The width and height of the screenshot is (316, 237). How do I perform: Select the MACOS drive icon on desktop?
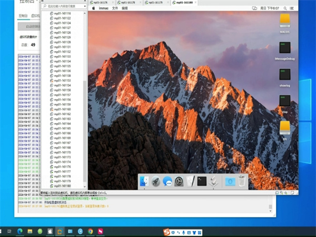coord(285,21)
